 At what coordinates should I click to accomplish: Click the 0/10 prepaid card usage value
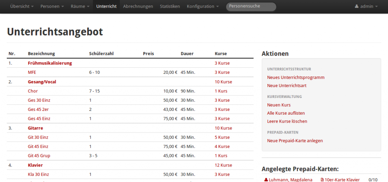coord(373,180)
